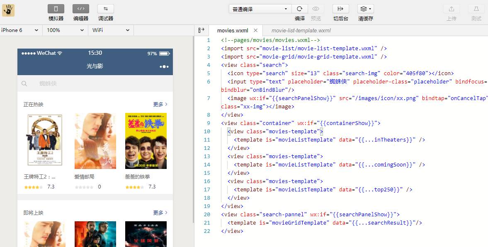Image resolution: width=488 pixels, height=247 pixels.
Task: Click the 正在热映 section heading
Action: tap(33, 105)
